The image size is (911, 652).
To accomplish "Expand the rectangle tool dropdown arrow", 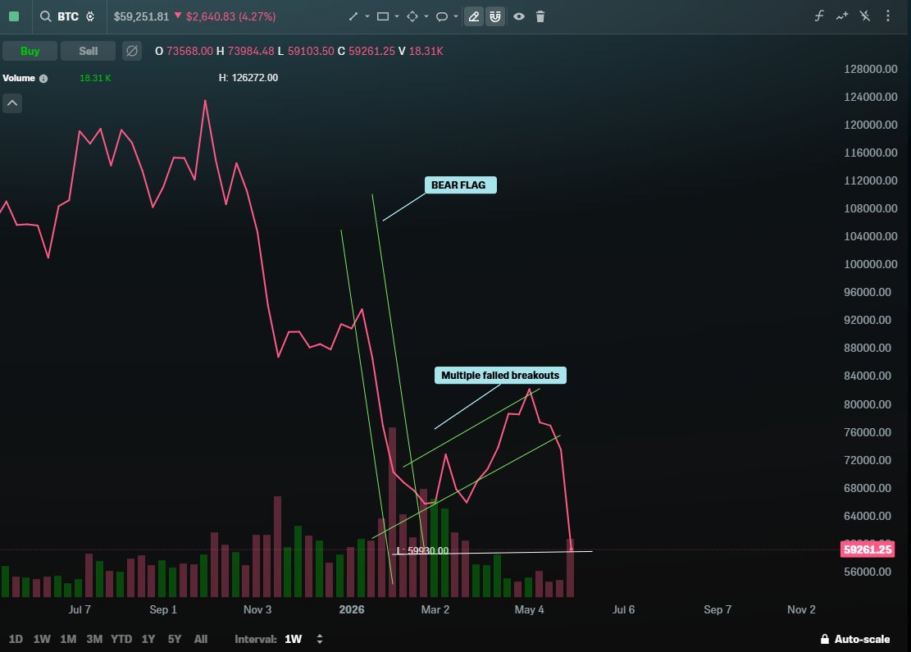I will (x=397, y=16).
